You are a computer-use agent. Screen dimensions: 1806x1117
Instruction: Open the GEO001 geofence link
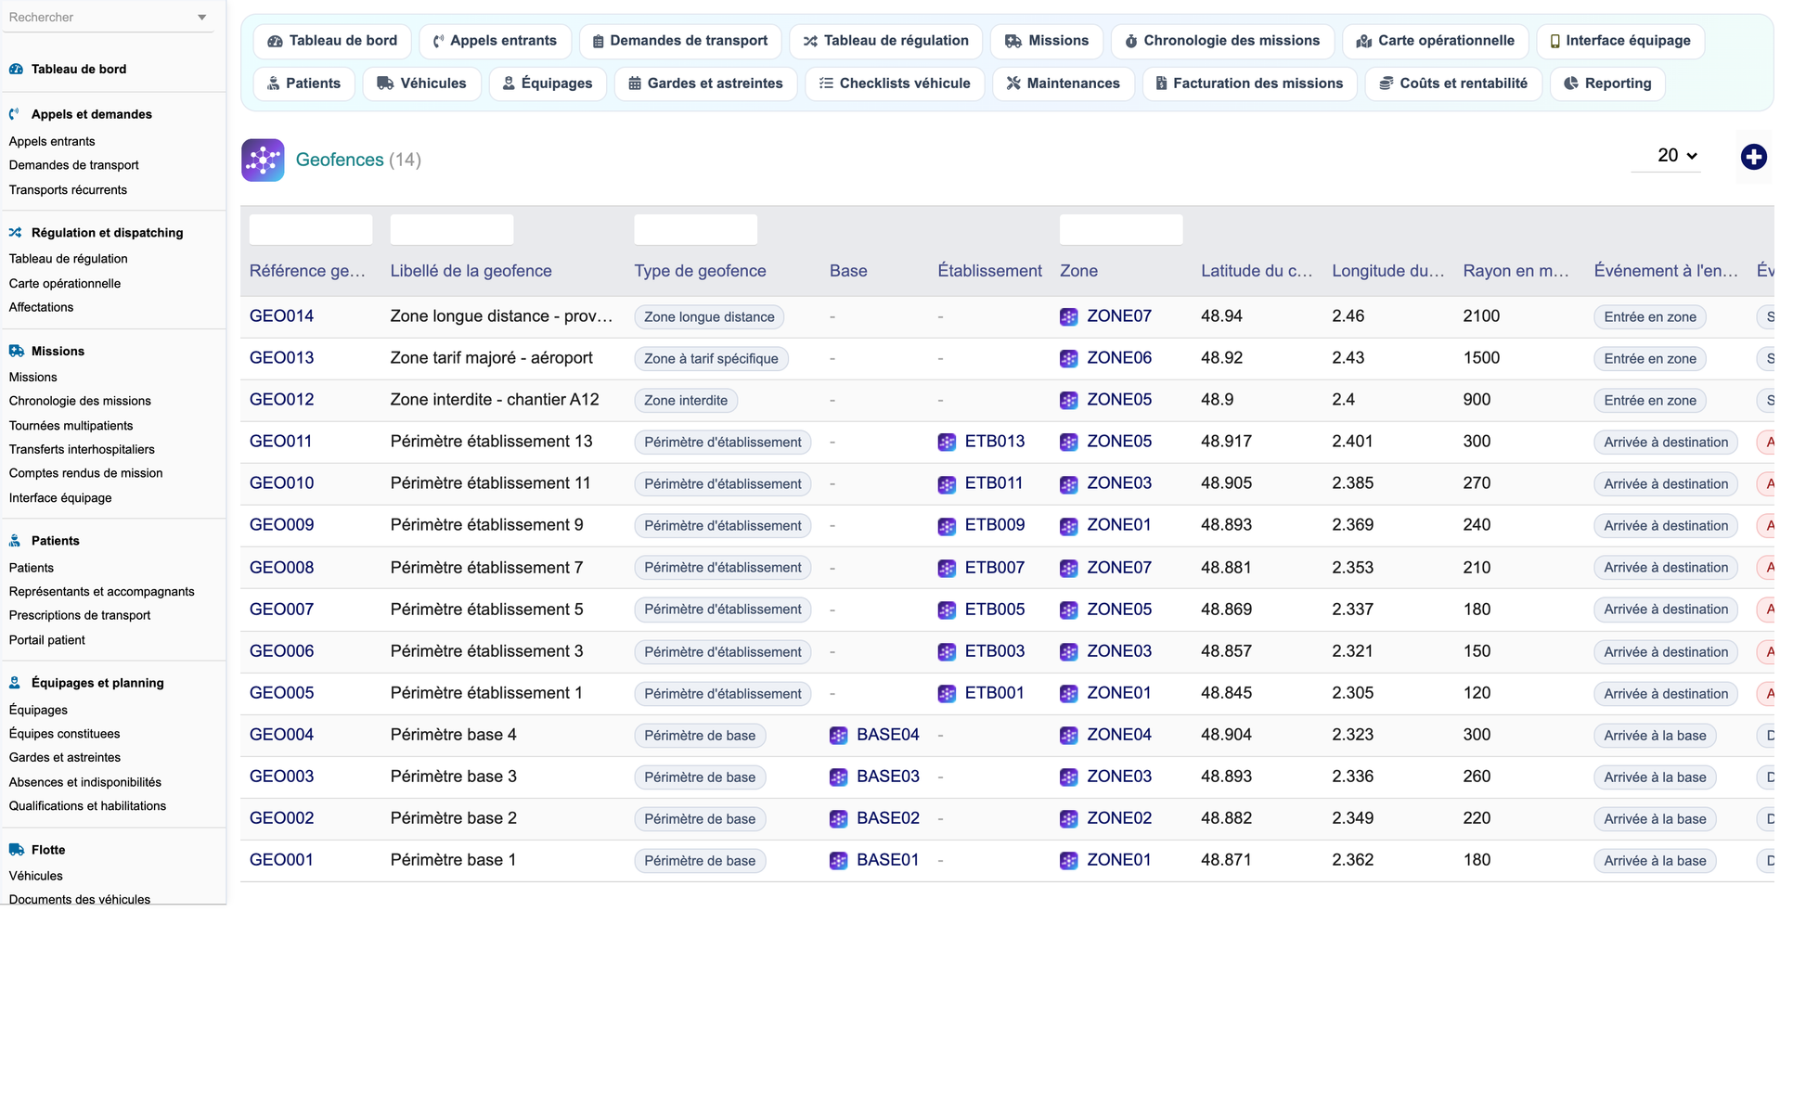pyautogui.click(x=281, y=860)
